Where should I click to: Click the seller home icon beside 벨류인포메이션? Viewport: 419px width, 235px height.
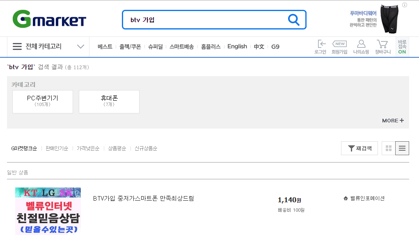346,198
